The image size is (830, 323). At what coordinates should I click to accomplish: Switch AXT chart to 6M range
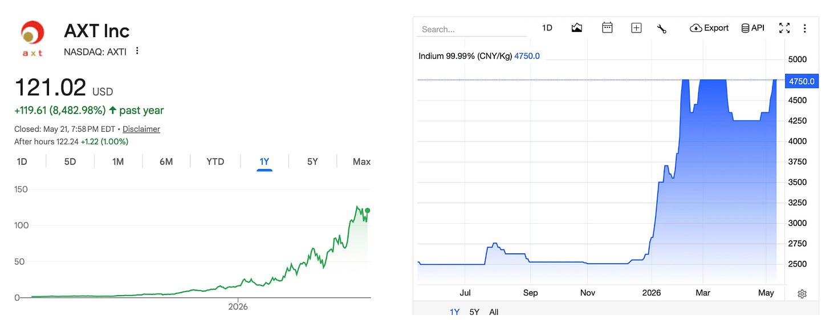[x=166, y=161]
